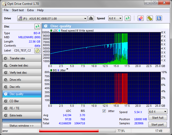This screenshot has height=135, width=172.
Task: Click the eject disc icon
Action: (x=91, y=18)
